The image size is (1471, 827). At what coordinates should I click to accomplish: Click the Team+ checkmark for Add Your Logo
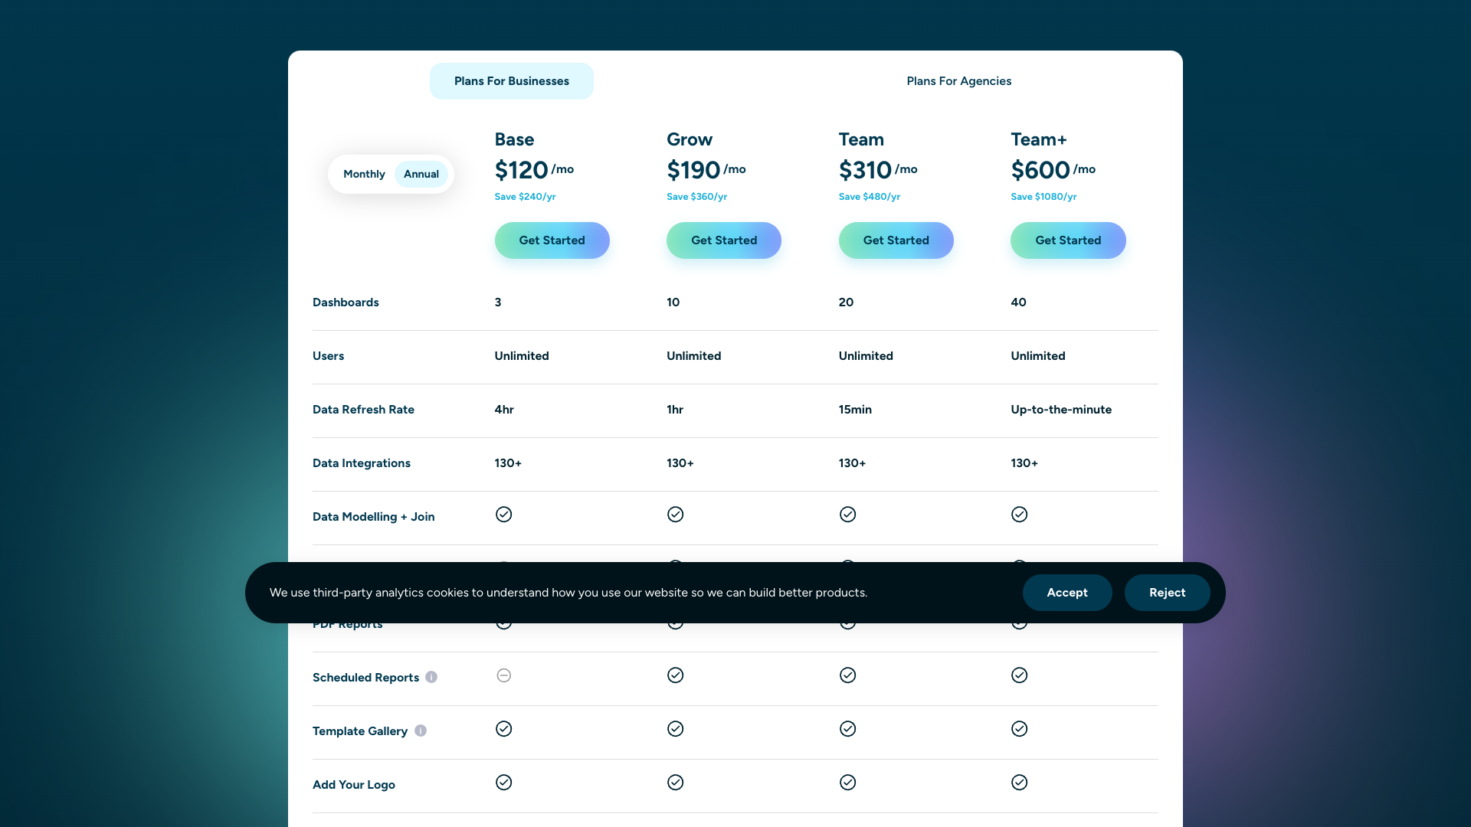(1019, 782)
